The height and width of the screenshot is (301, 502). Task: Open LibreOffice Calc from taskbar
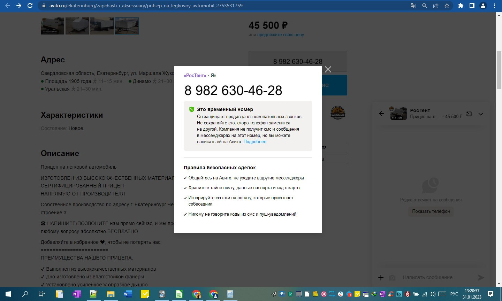179,294
